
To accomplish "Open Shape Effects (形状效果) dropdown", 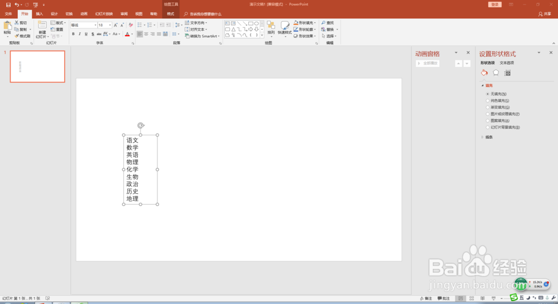I will pyautogui.click(x=305, y=36).
